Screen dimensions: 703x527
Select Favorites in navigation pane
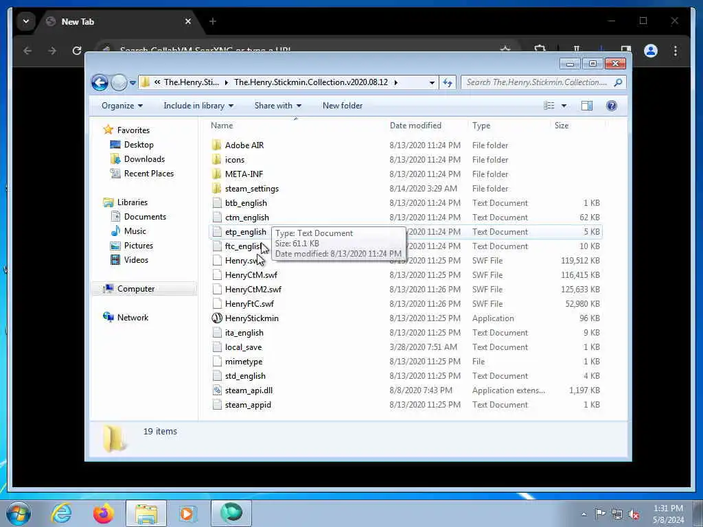pos(133,130)
